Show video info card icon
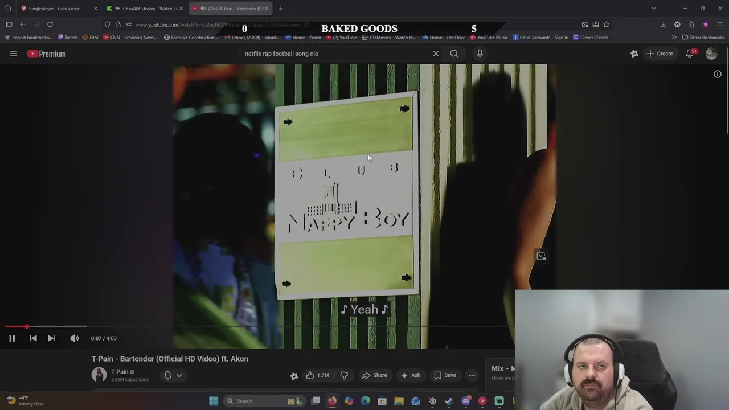 (718, 74)
